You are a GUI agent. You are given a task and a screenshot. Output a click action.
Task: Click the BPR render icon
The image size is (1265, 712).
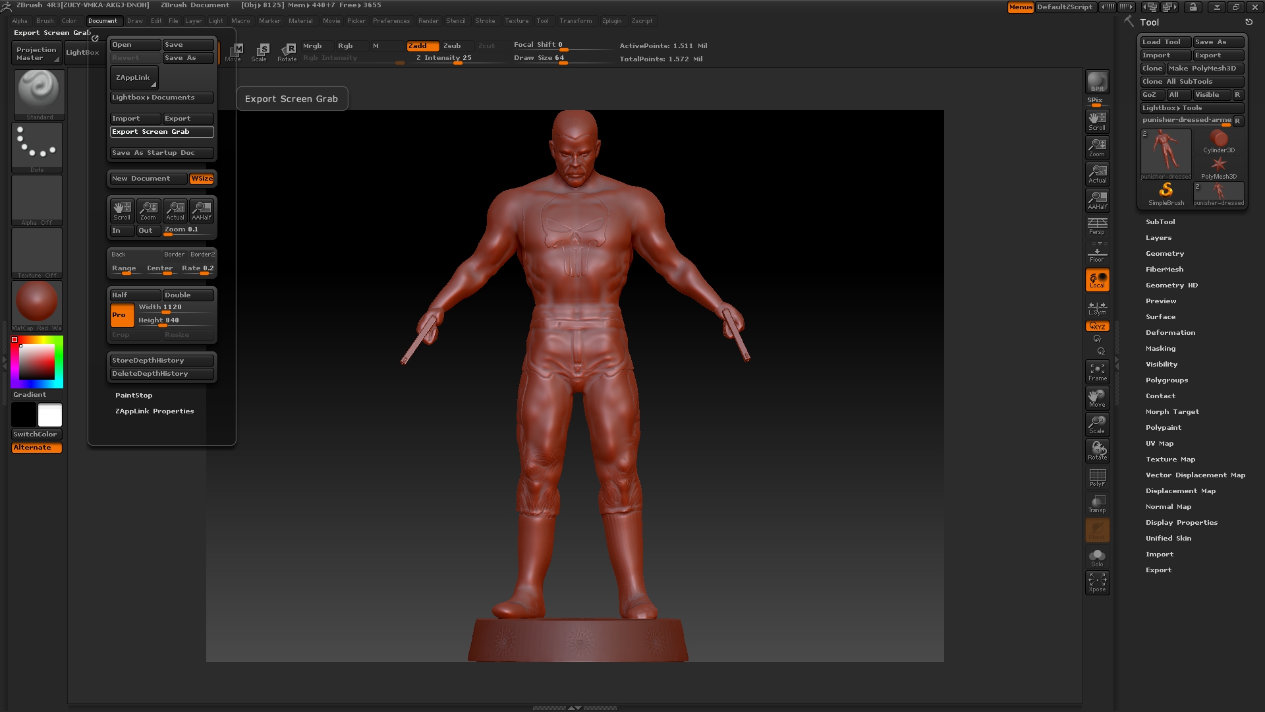(1097, 82)
